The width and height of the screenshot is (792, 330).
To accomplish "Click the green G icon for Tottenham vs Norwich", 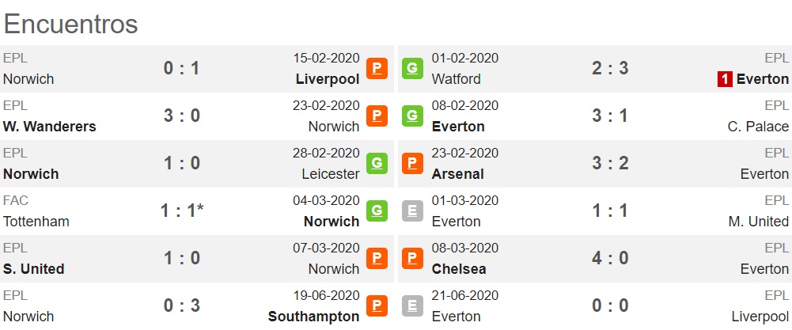I will (377, 211).
